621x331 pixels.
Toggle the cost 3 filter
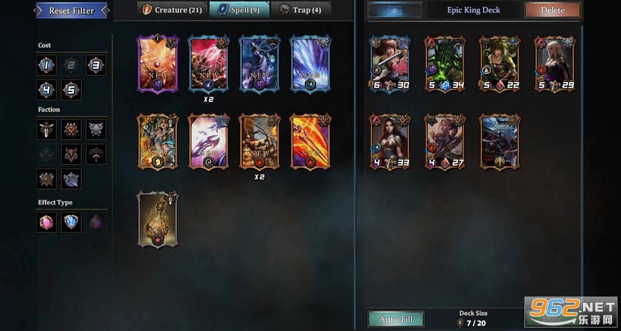point(96,66)
